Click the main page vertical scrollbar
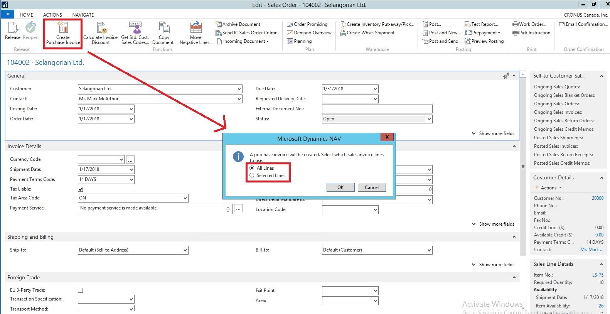 [523, 167]
